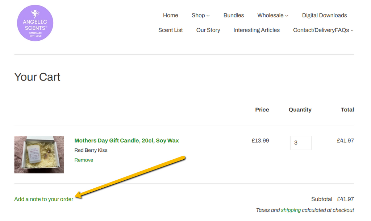
Task: Click the Red Berry Kiss variant text
Action: coord(91,150)
